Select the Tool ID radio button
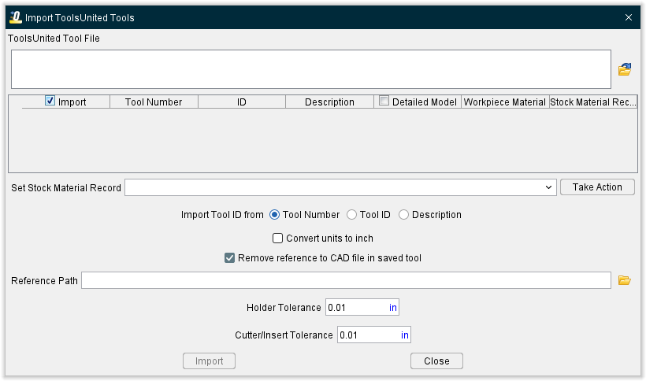Viewport: 646px width, 381px height. coord(351,215)
